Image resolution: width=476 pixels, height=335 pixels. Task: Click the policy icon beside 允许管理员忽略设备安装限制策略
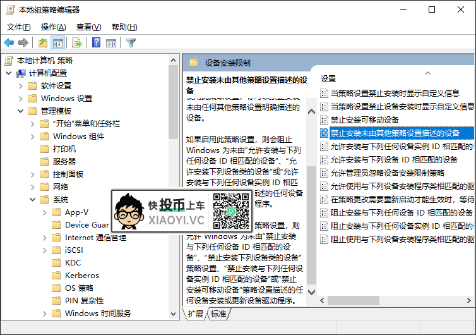[x=324, y=173]
